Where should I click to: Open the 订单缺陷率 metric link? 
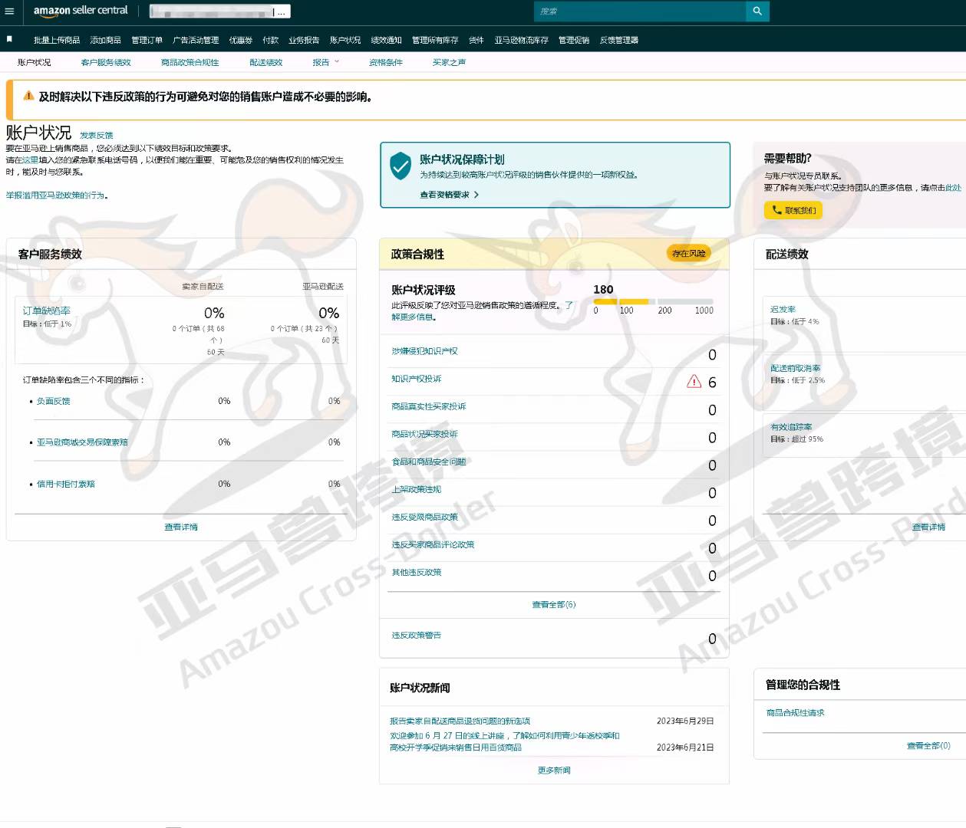click(x=47, y=310)
